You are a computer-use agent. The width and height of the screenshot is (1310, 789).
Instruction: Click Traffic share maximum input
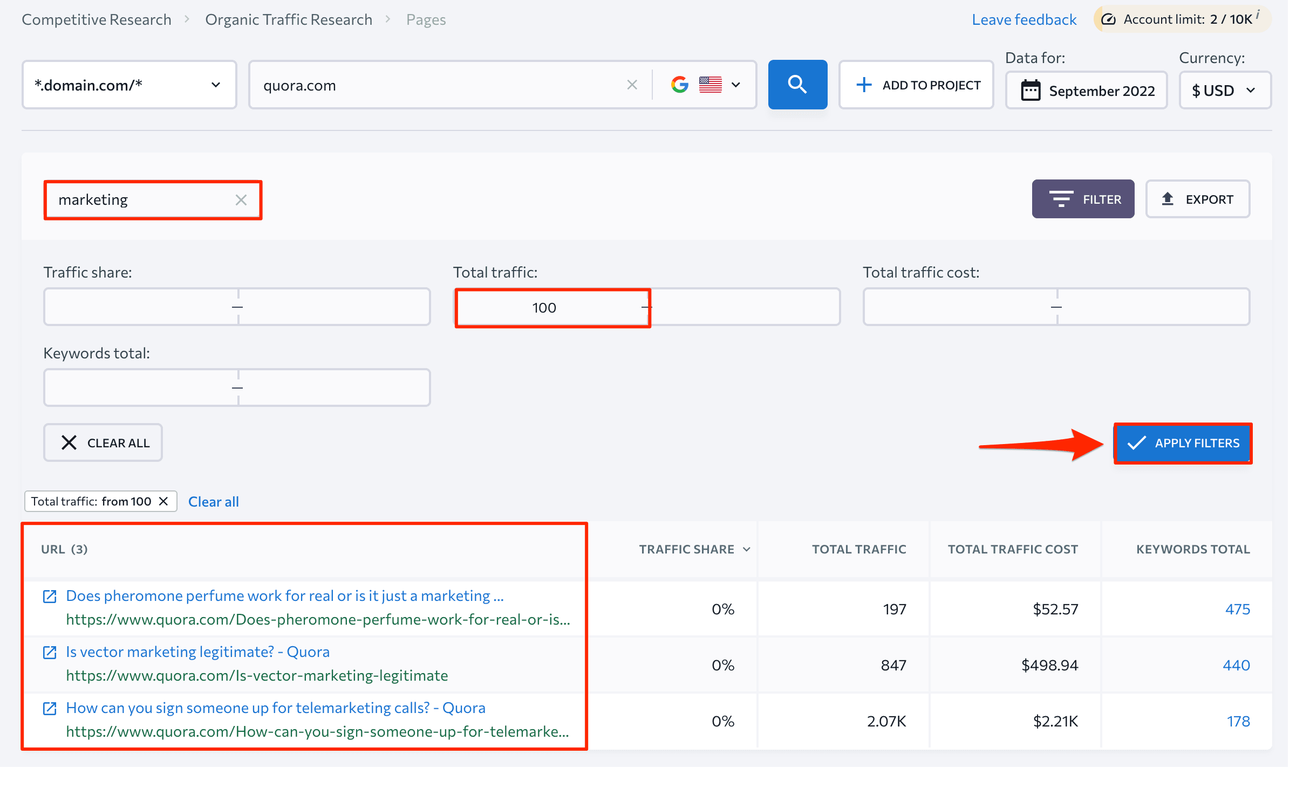334,307
